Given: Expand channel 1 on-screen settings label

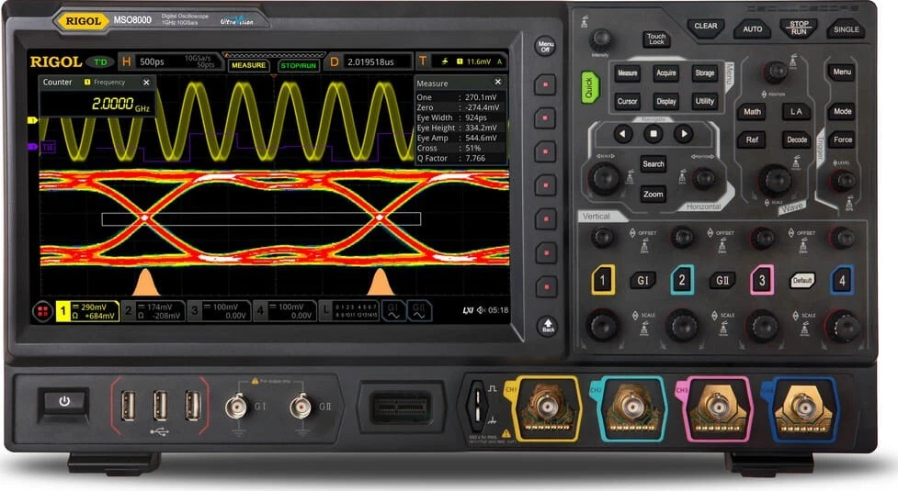Looking at the screenshot, I should [x=87, y=310].
